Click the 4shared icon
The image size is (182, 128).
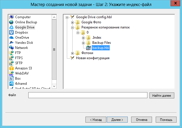click(11, 84)
